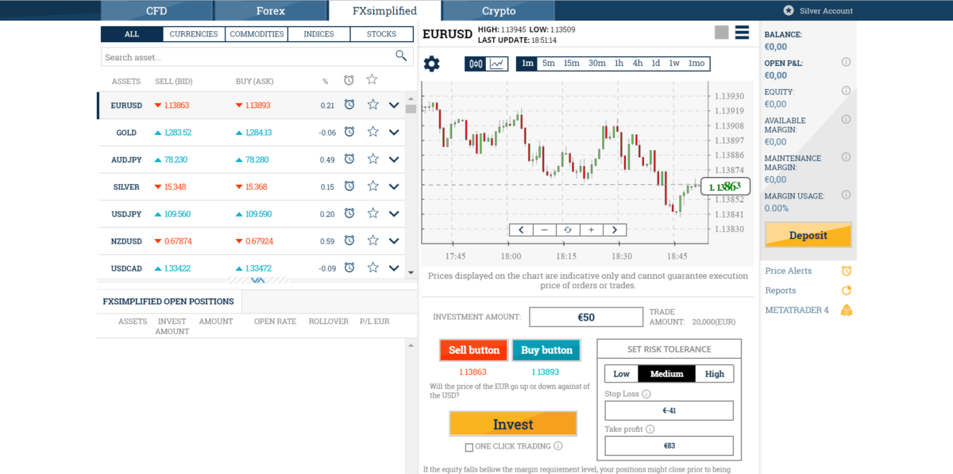Refresh the chart using the reload control
The height and width of the screenshot is (474, 953).
coord(568,229)
